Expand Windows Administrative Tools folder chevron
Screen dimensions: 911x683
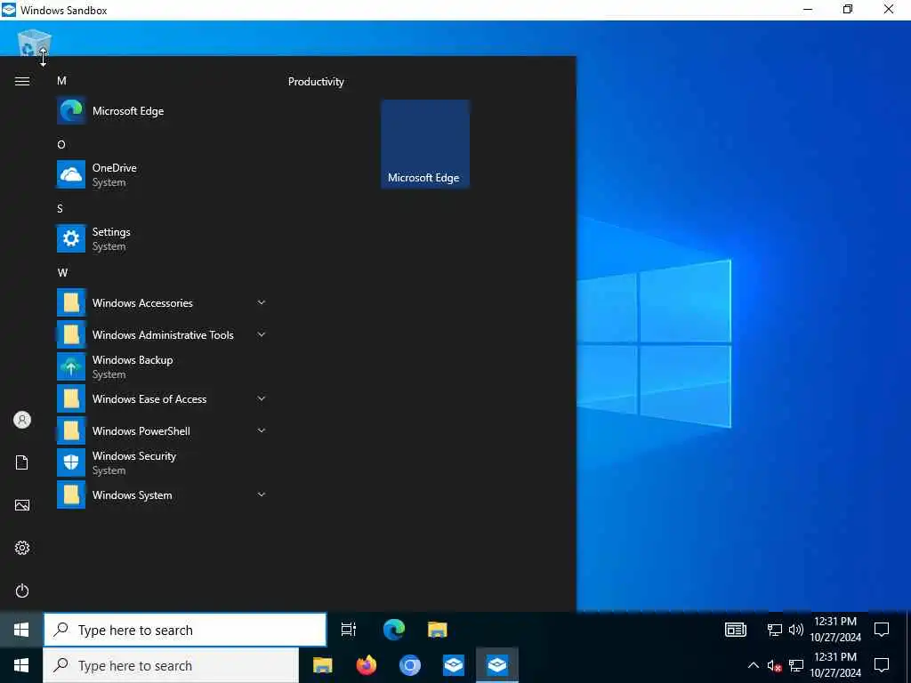(x=262, y=334)
